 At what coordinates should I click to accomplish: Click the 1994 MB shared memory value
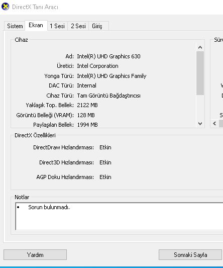[87, 125]
